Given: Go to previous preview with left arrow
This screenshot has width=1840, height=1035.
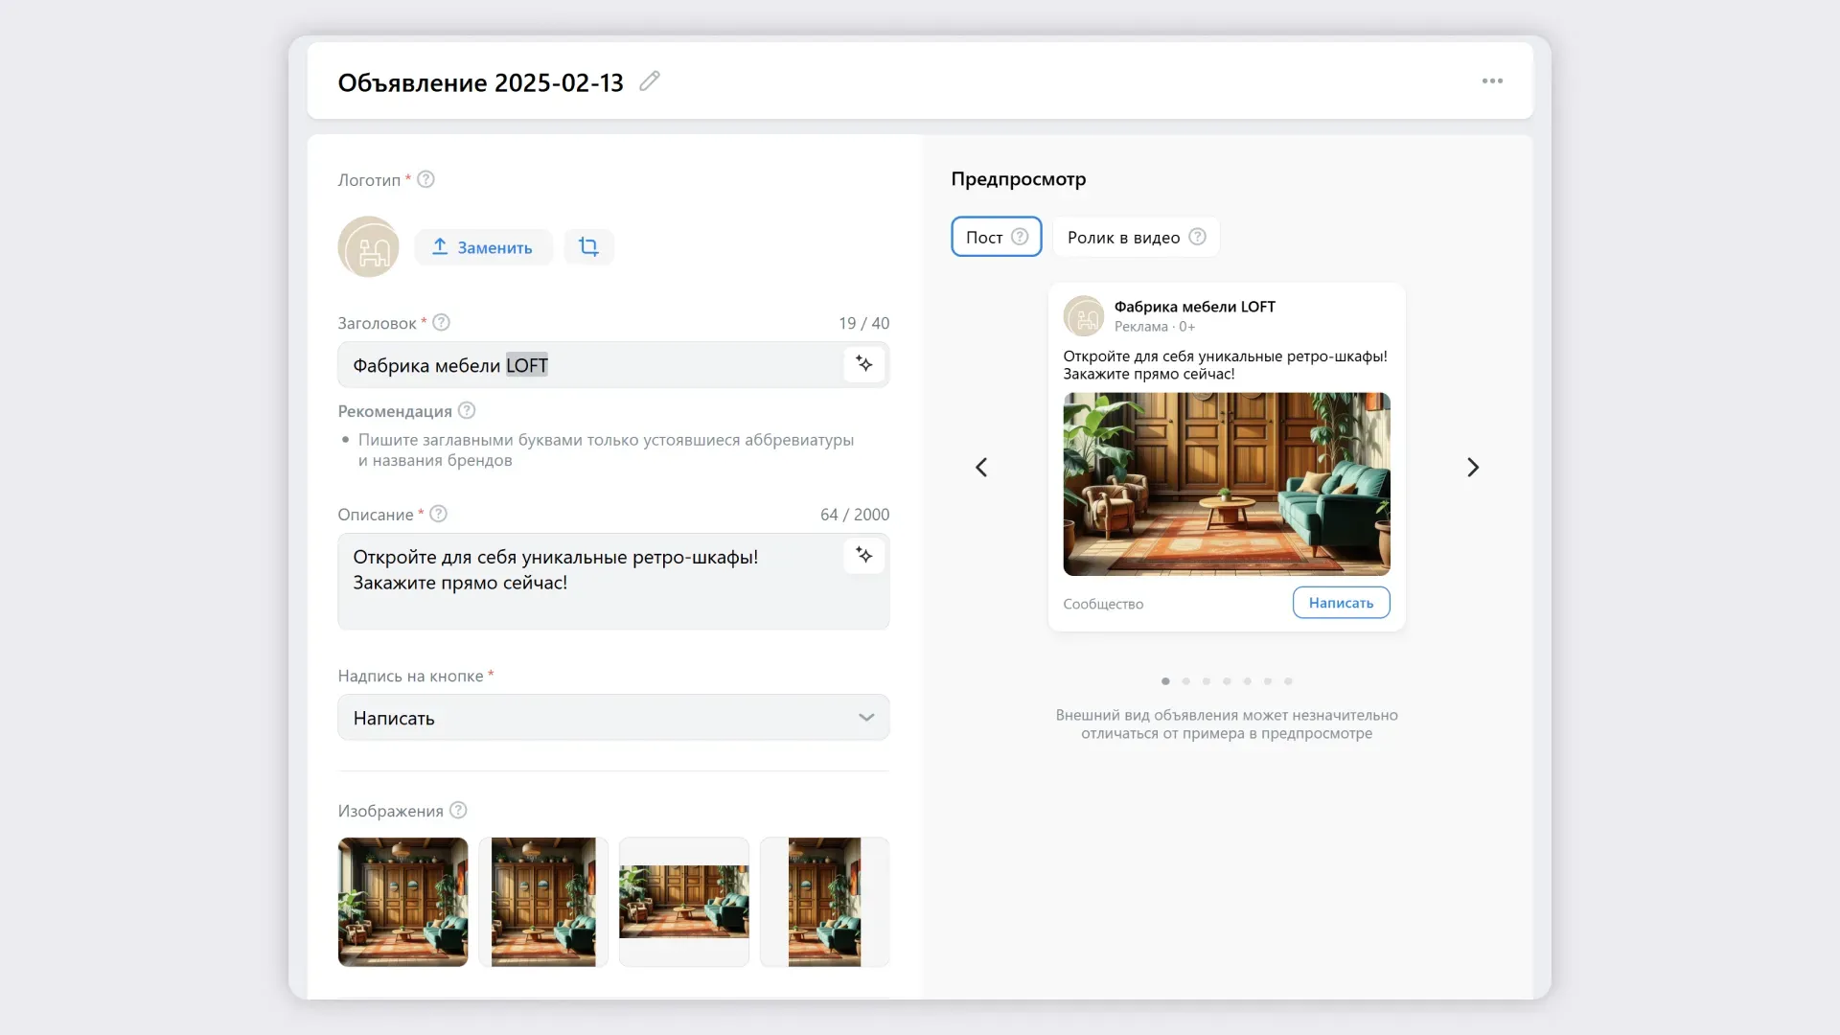Looking at the screenshot, I should point(981,468).
